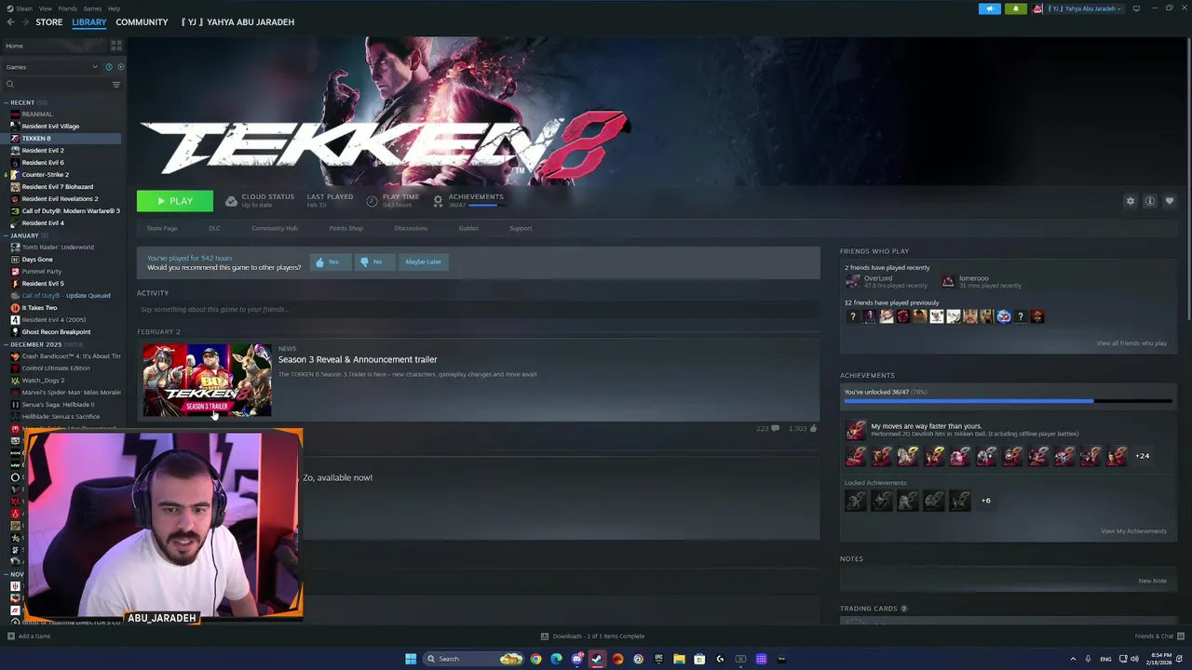Show +24 more unlocked achievements
The width and height of the screenshot is (1192, 670).
coord(1142,456)
